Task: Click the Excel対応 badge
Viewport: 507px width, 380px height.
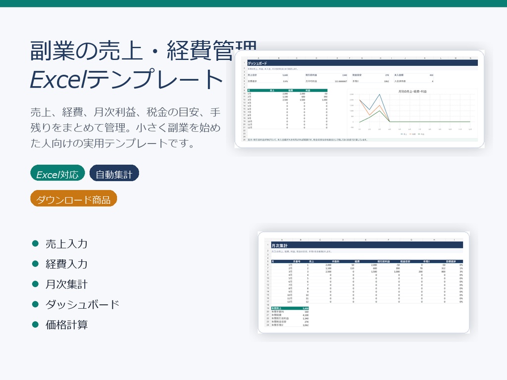Action: (57, 173)
